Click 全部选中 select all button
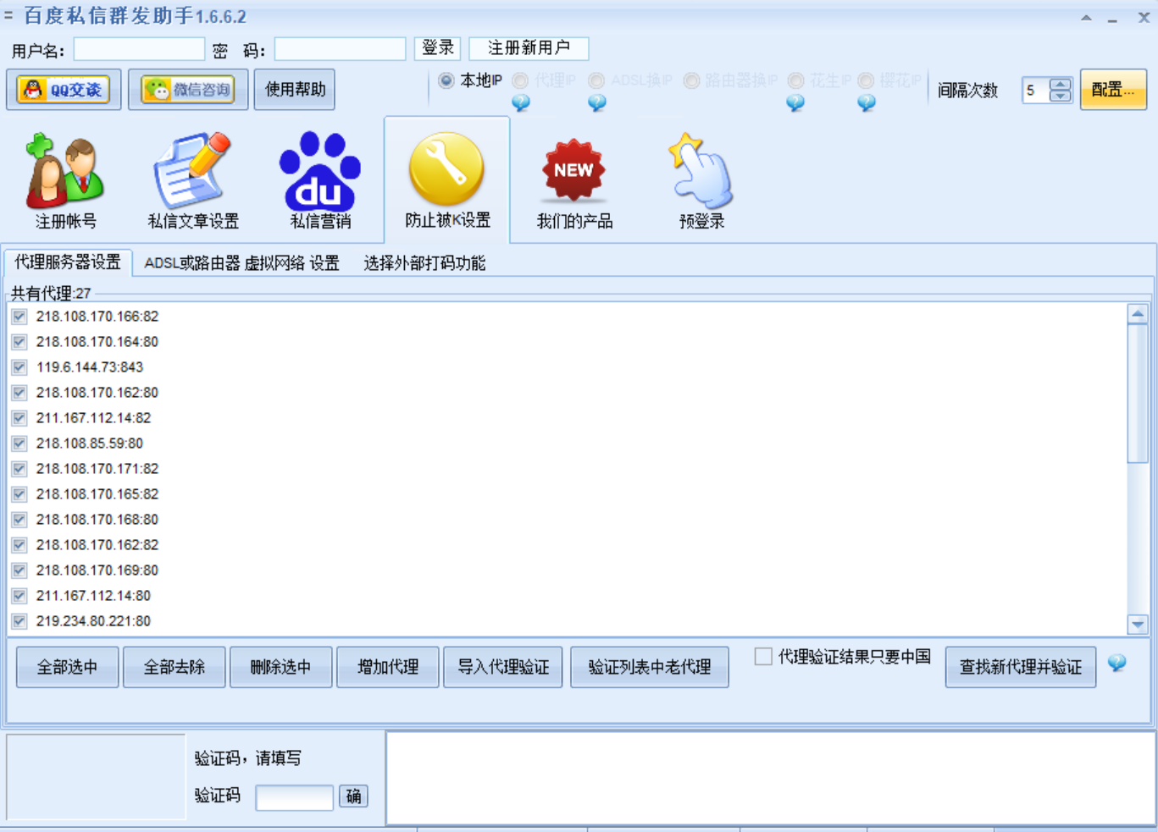1158x832 pixels. 68,667
